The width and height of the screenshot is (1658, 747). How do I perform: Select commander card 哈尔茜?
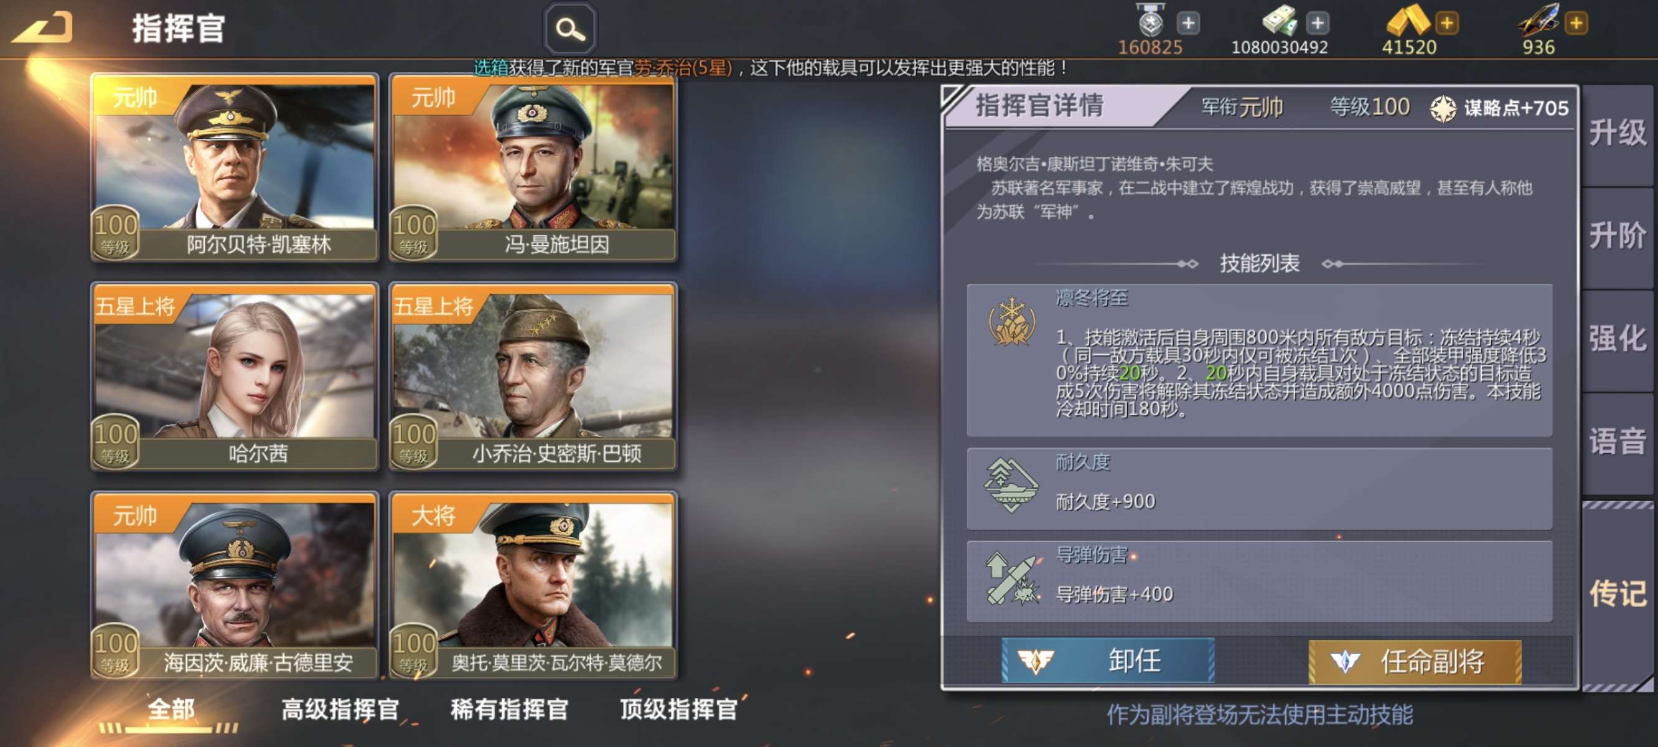coord(235,377)
